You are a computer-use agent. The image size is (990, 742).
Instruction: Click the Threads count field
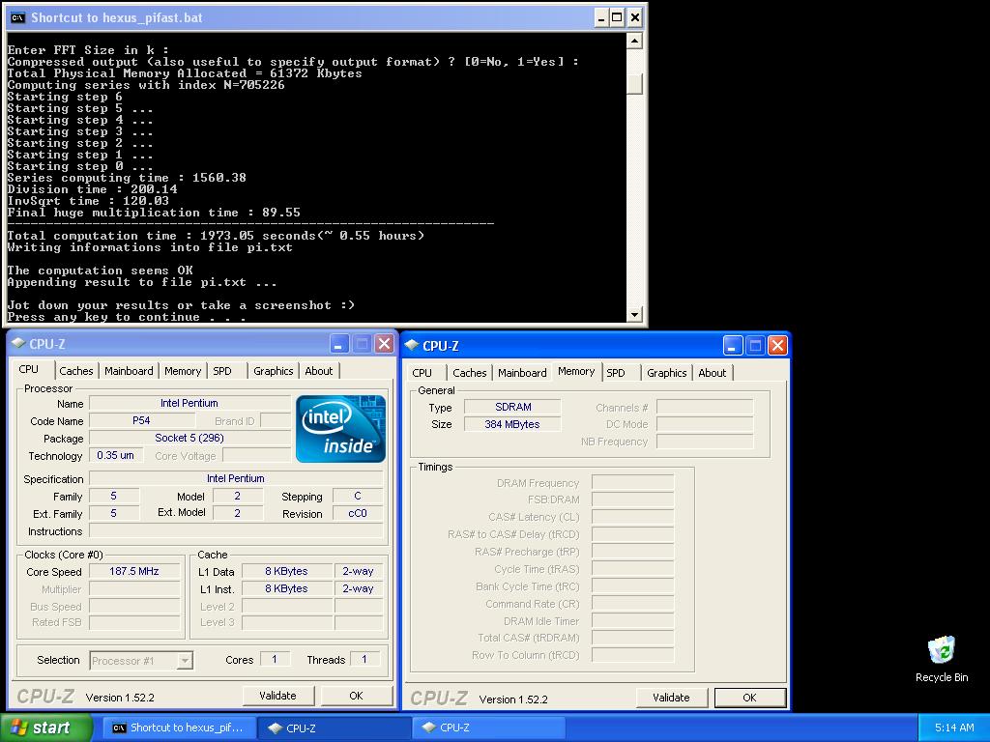364,659
